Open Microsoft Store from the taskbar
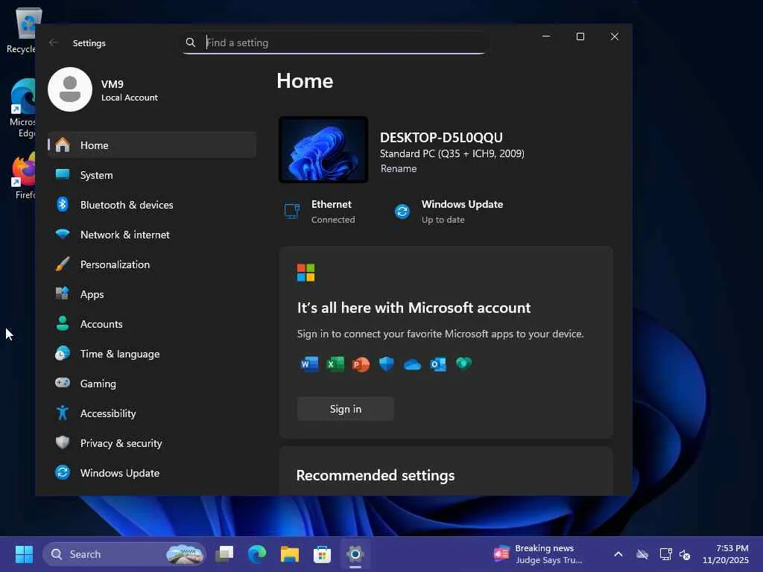Image resolution: width=763 pixels, height=572 pixels. [x=322, y=554]
